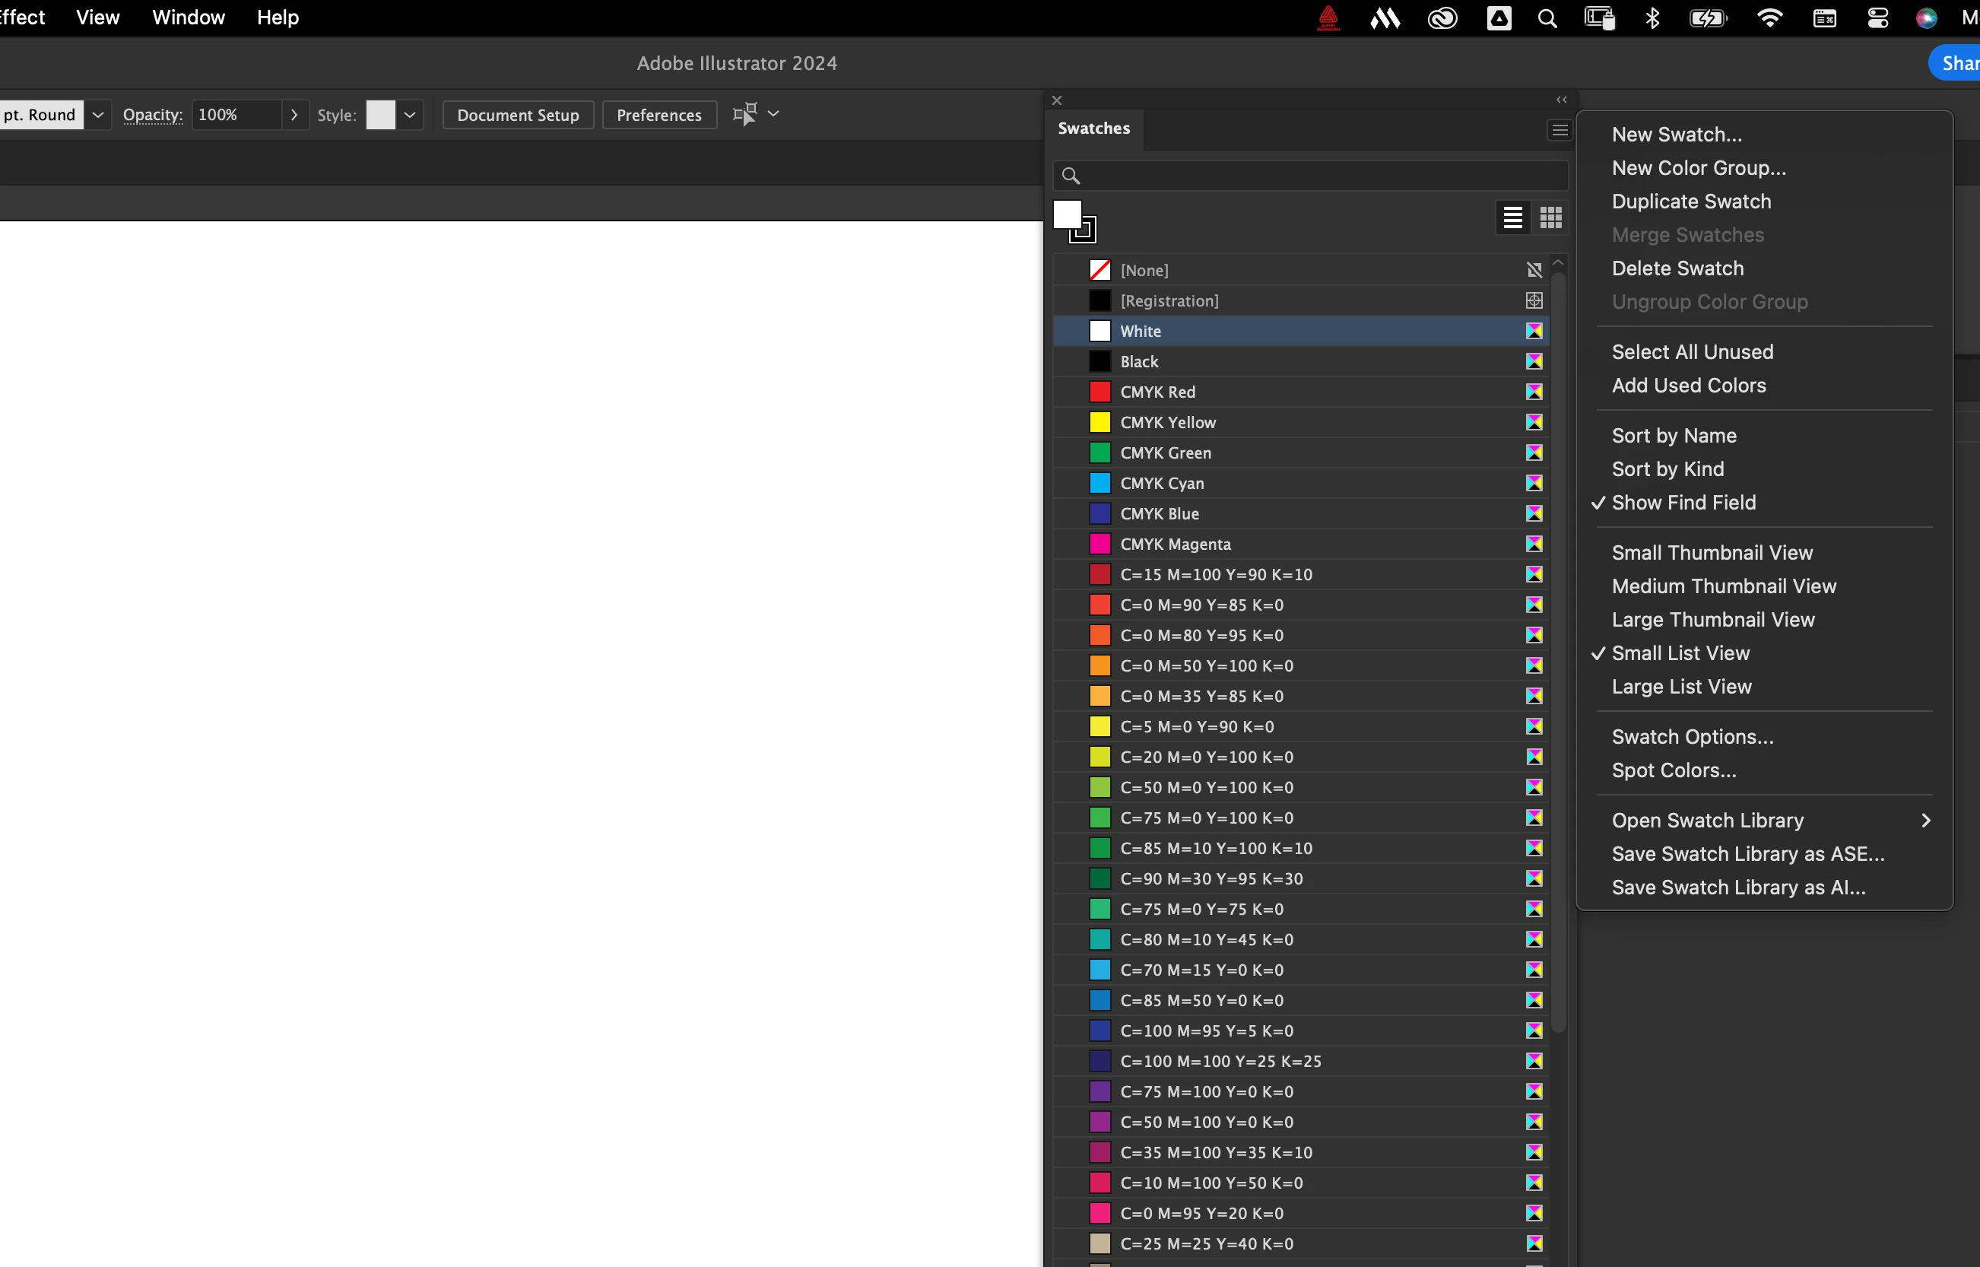Open the Swatches panel hamburger menu
Viewport: 1980px width, 1267px height.
pyautogui.click(x=1559, y=130)
